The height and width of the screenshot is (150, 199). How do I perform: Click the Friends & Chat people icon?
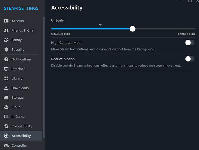[6, 30]
